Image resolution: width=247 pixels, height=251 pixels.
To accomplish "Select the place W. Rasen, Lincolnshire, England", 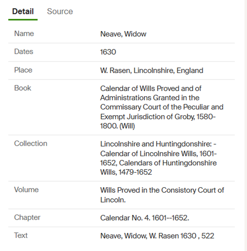I will [152, 70].
